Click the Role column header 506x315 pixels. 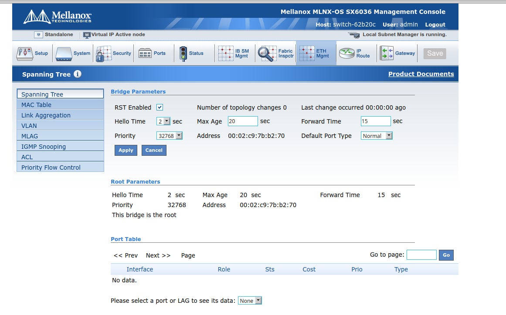click(x=224, y=269)
